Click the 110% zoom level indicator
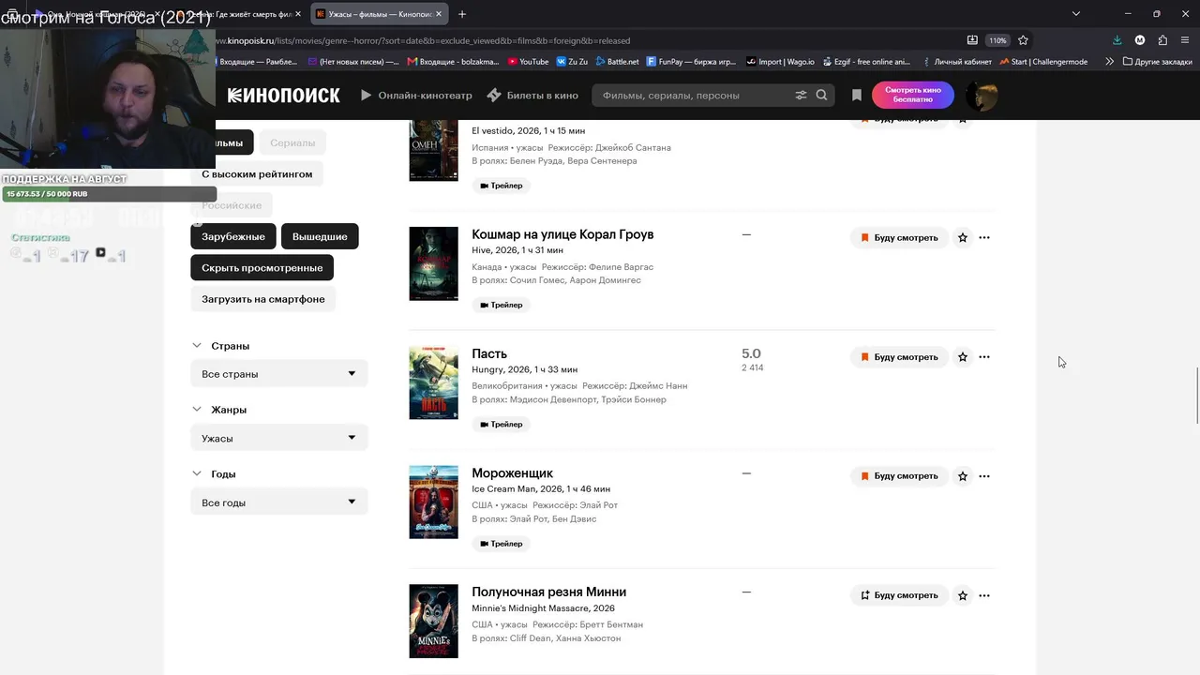 997,40
